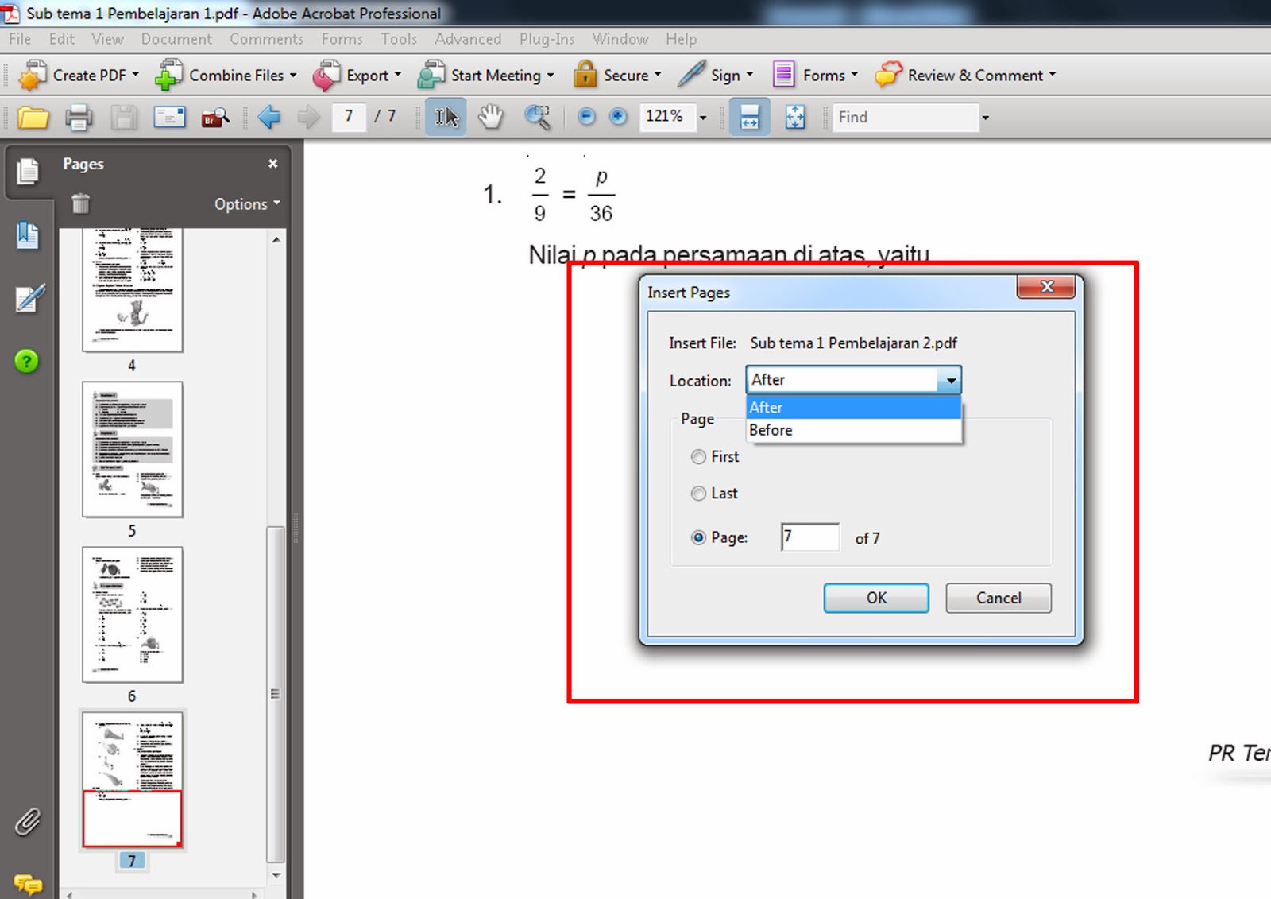Select page 4 thumbnail
The height and width of the screenshot is (899, 1271).
pyautogui.click(x=133, y=291)
